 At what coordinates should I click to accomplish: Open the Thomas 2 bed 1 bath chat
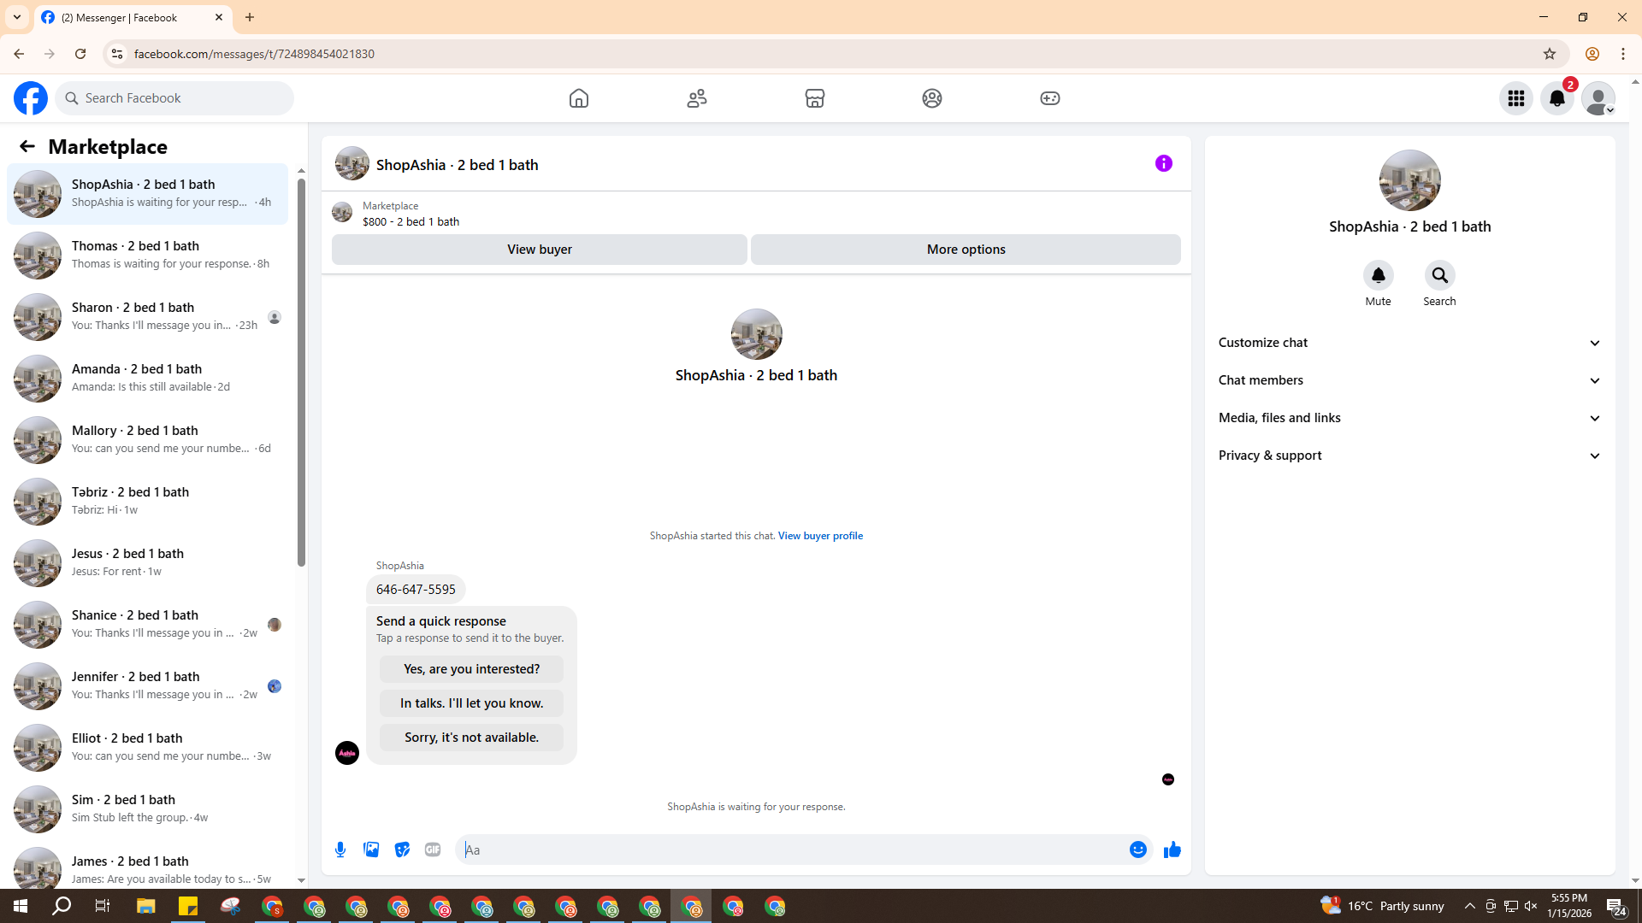(x=147, y=255)
